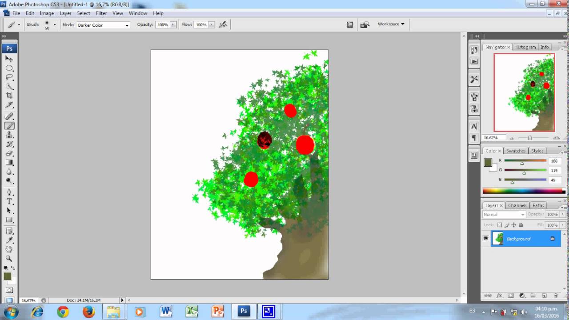Select the Clone Stamp tool
This screenshot has width=569, height=320.
[9, 135]
